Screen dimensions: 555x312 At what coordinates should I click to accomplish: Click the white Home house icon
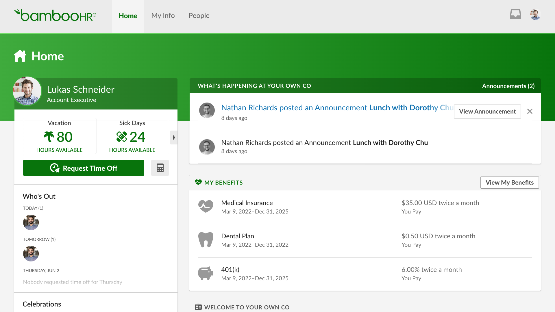coord(20,56)
